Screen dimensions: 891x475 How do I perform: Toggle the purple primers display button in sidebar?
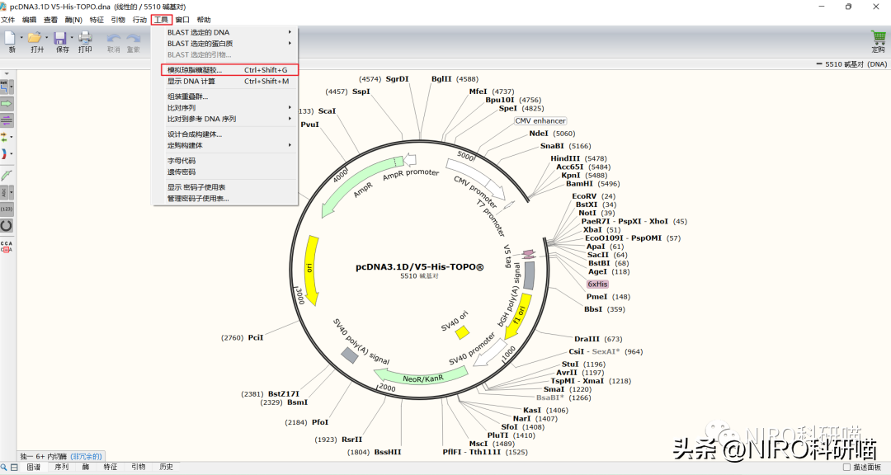[7, 120]
